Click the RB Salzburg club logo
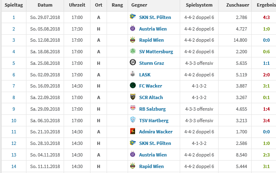The height and width of the screenshot is (173, 276). (133, 108)
